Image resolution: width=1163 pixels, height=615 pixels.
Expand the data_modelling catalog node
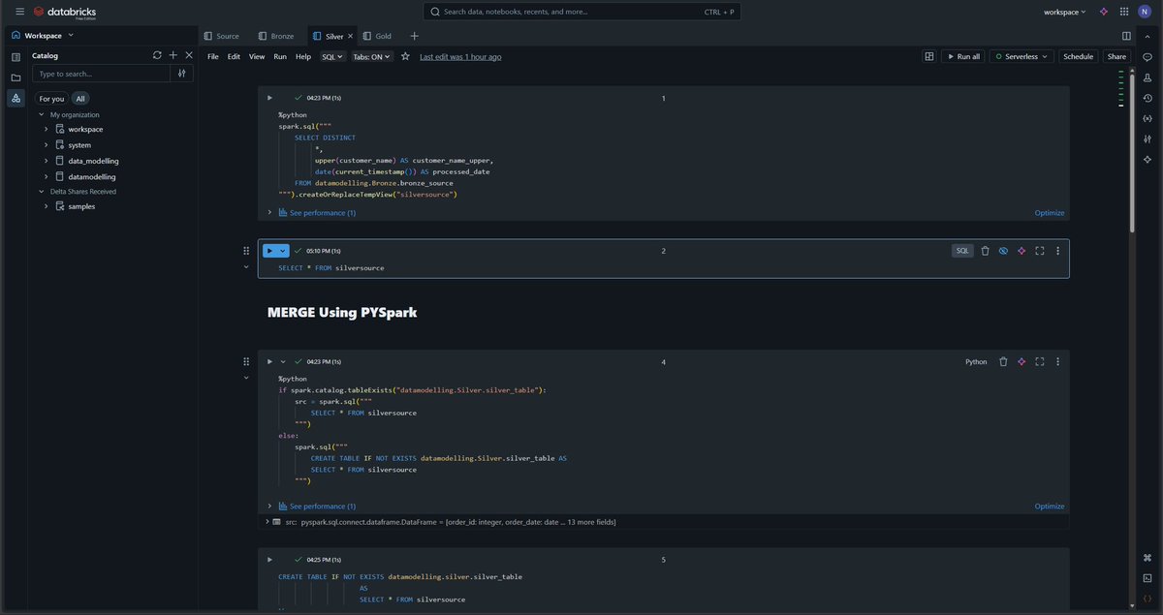point(46,161)
